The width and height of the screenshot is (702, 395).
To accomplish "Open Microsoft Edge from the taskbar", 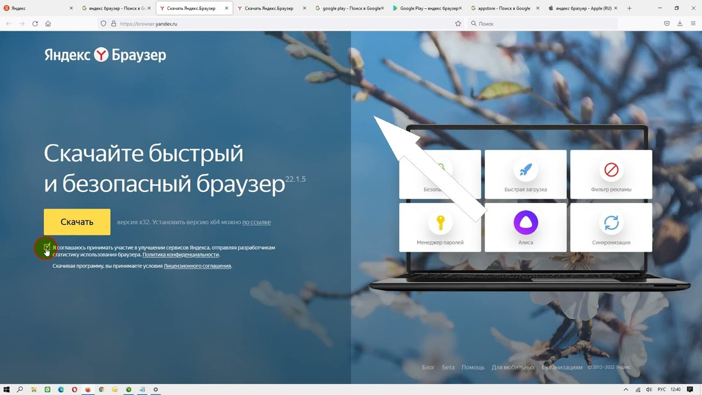I will pyautogui.click(x=61, y=389).
